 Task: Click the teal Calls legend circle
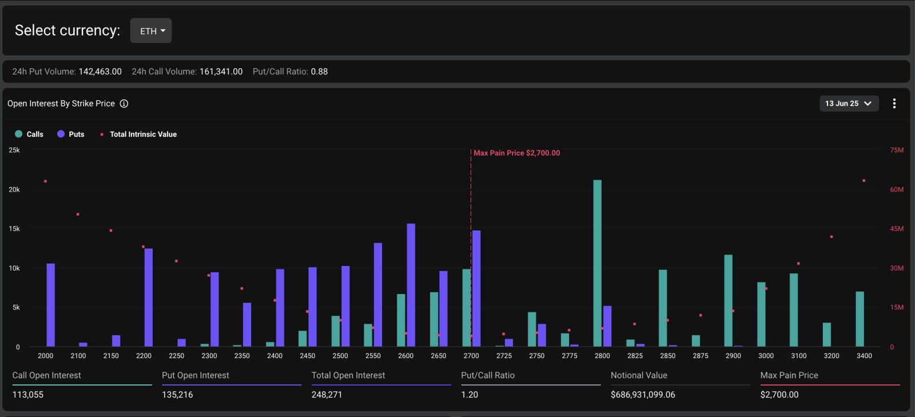[18, 134]
